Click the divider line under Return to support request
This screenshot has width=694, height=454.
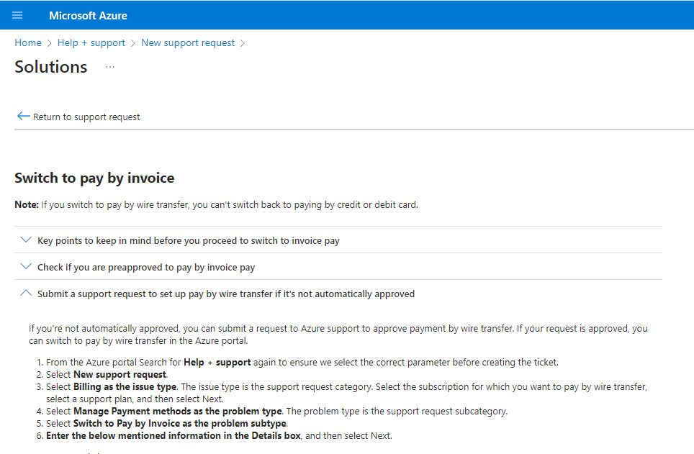click(x=346, y=130)
